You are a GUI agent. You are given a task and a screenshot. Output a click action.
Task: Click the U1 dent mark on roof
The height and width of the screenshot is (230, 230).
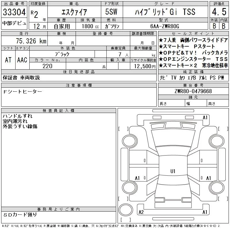[x=173, y=171]
